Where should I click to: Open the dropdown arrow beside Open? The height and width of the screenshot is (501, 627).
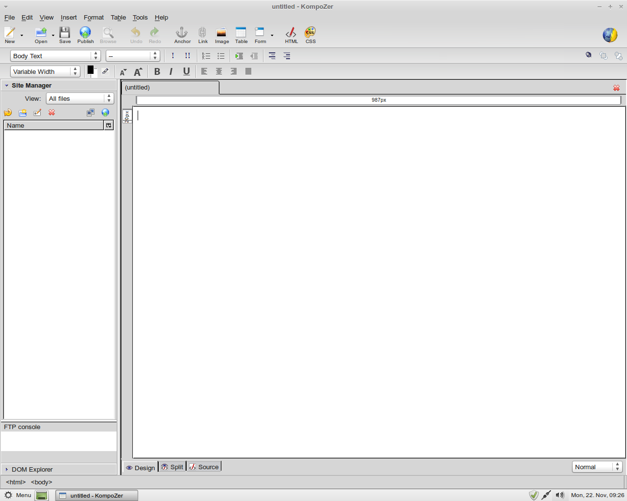(53, 35)
